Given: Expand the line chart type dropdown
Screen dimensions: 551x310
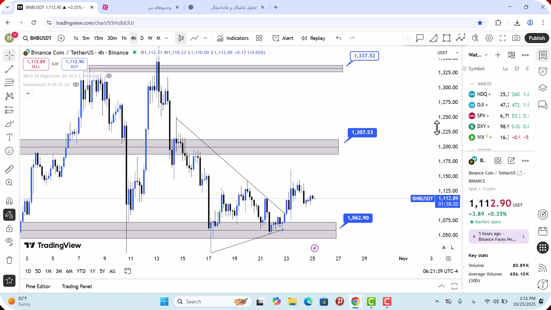Looking at the screenshot, I should (205, 38).
